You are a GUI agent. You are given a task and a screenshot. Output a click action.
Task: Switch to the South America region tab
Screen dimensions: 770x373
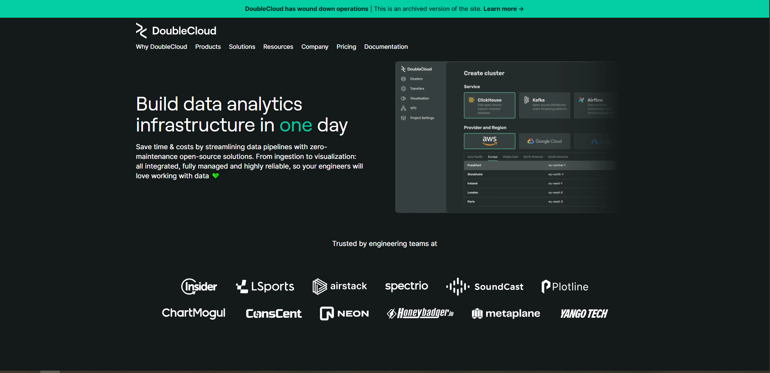558,157
